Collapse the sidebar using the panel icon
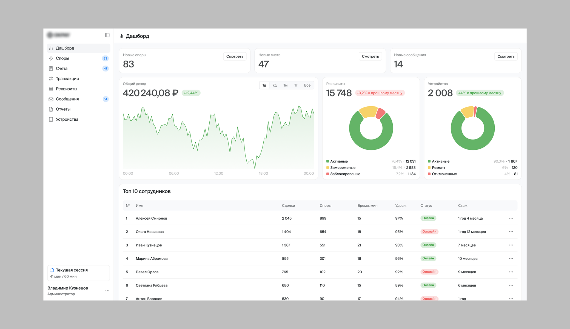 [107, 35]
